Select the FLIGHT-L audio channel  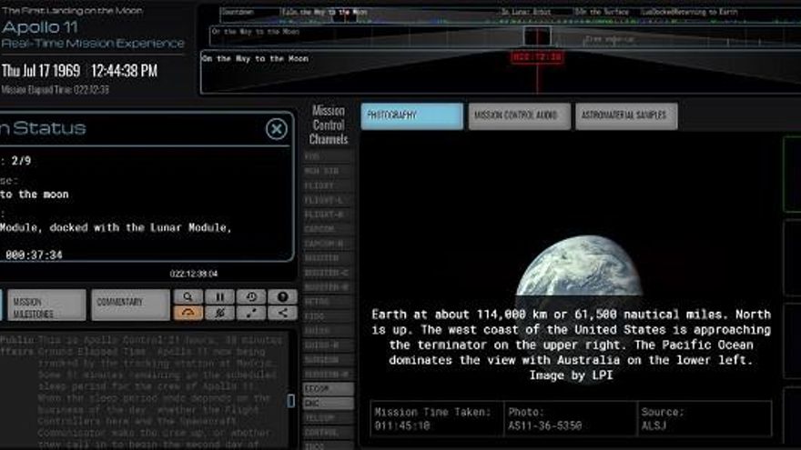coord(328,200)
